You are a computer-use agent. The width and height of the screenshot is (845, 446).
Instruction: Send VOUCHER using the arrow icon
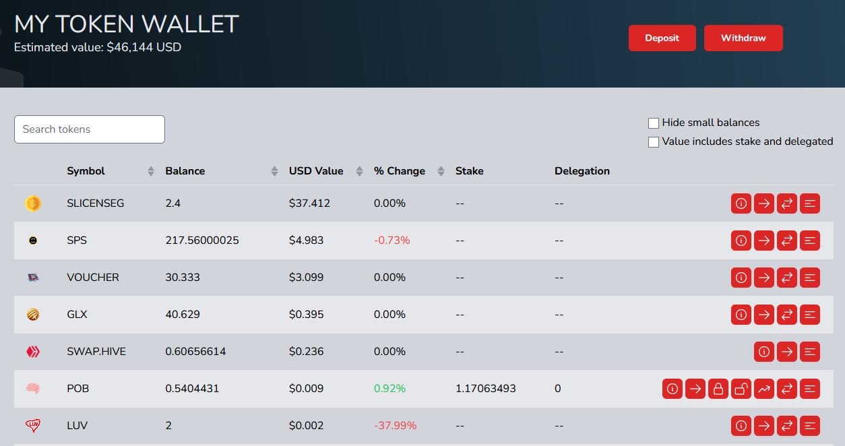coord(764,278)
